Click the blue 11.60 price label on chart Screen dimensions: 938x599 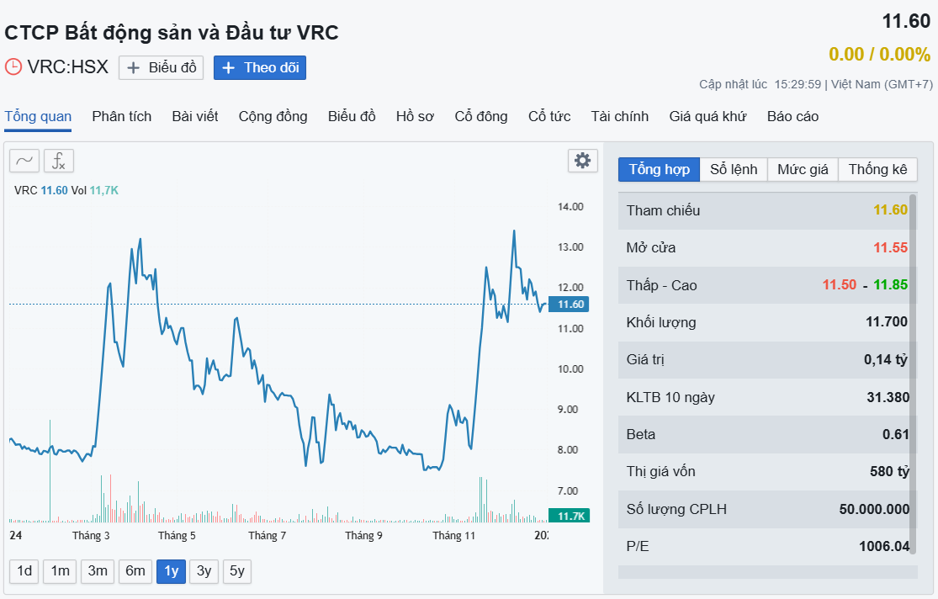[568, 305]
